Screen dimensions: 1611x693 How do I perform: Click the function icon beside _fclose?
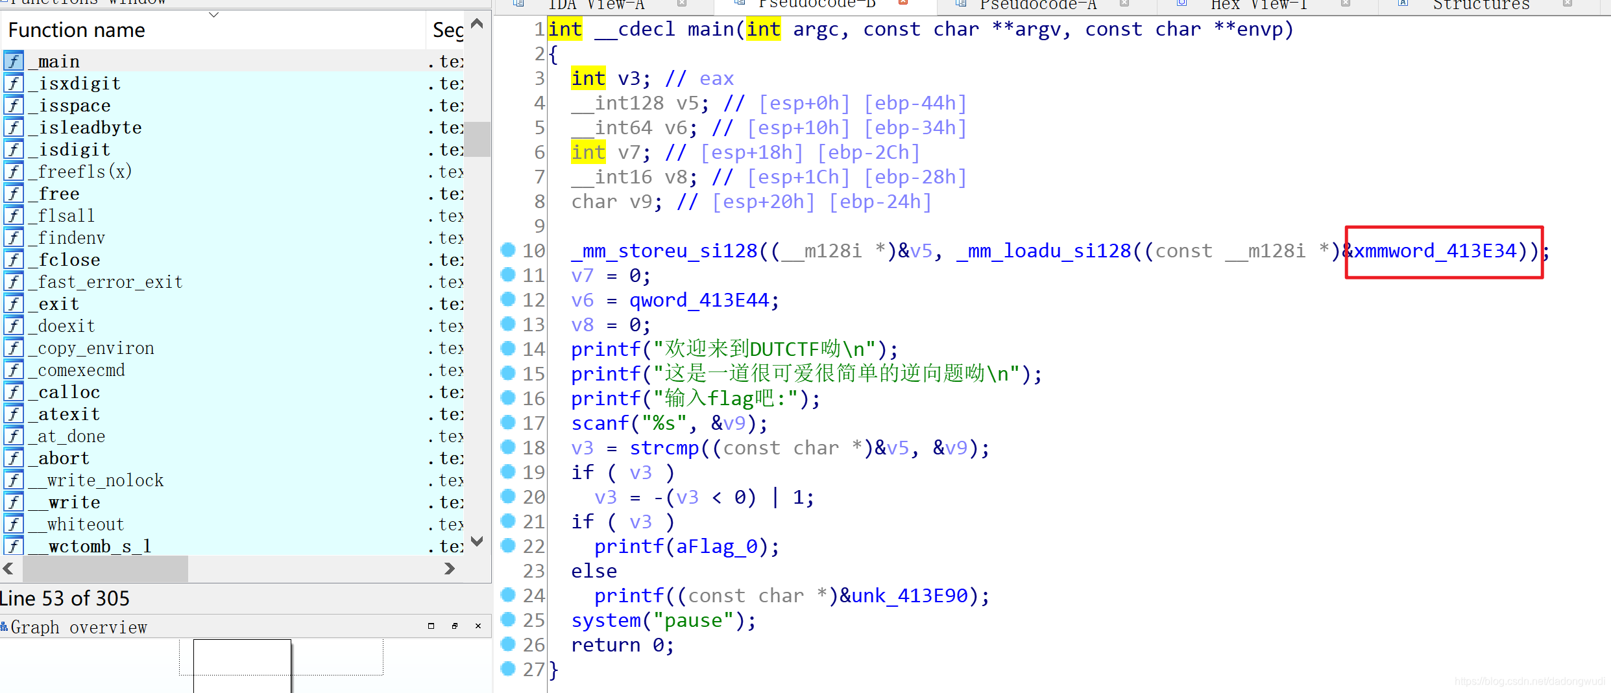(14, 259)
